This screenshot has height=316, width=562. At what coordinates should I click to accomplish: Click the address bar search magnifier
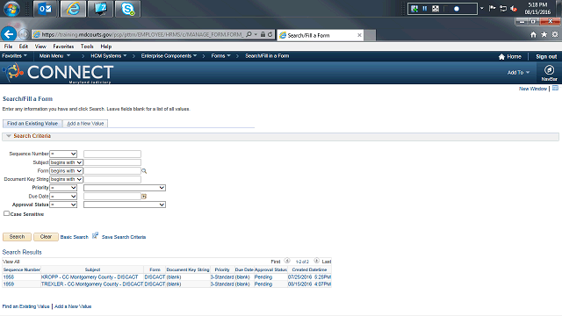tap(249, 34)
